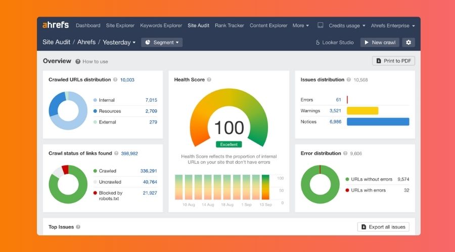Click help icon beside Top Issues

pos(78,227)
